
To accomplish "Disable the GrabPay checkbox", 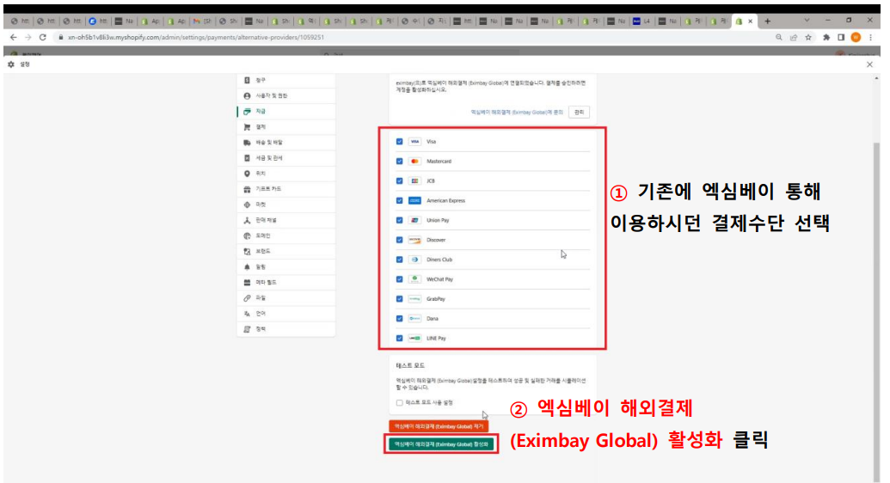I will click(x=400, y=298).
